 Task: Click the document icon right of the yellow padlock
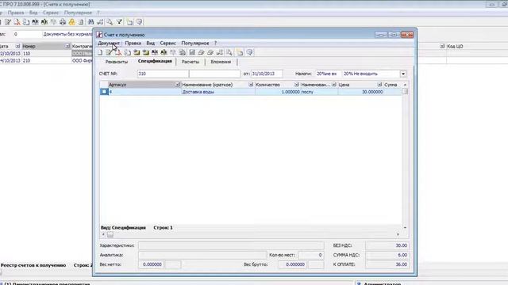[81, 22]
